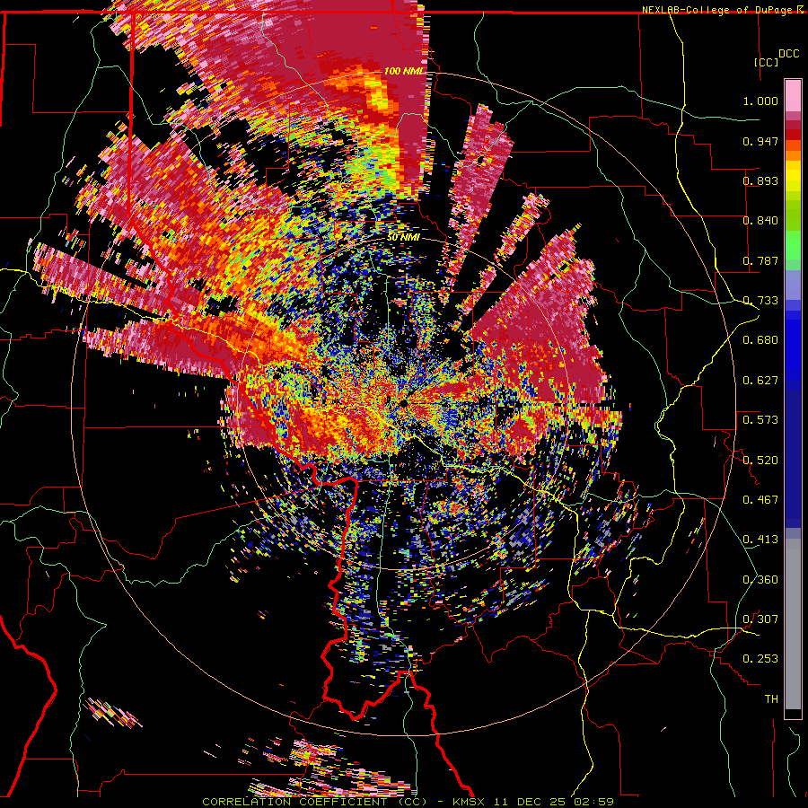Image resolution: width=808 pixels, height=808 pixels.
Task: Click the 11 DEC 25 02:59 timestamp
Action: [x=554, y=802]
